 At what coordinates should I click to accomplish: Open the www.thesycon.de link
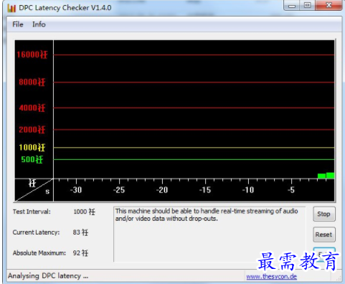[x=272, y=277]
